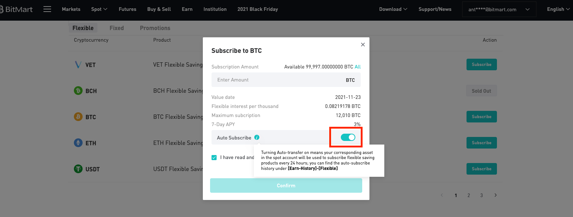The width and height of the screenshot is (573, 217).
Task: Open the Promotions tab
Action: coord(155,28)
